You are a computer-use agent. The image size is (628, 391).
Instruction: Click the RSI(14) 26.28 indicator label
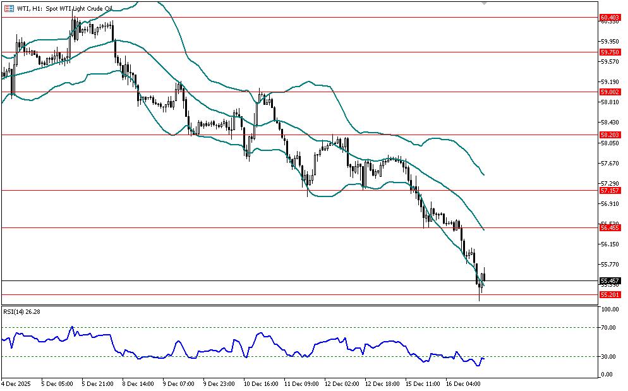22,311
